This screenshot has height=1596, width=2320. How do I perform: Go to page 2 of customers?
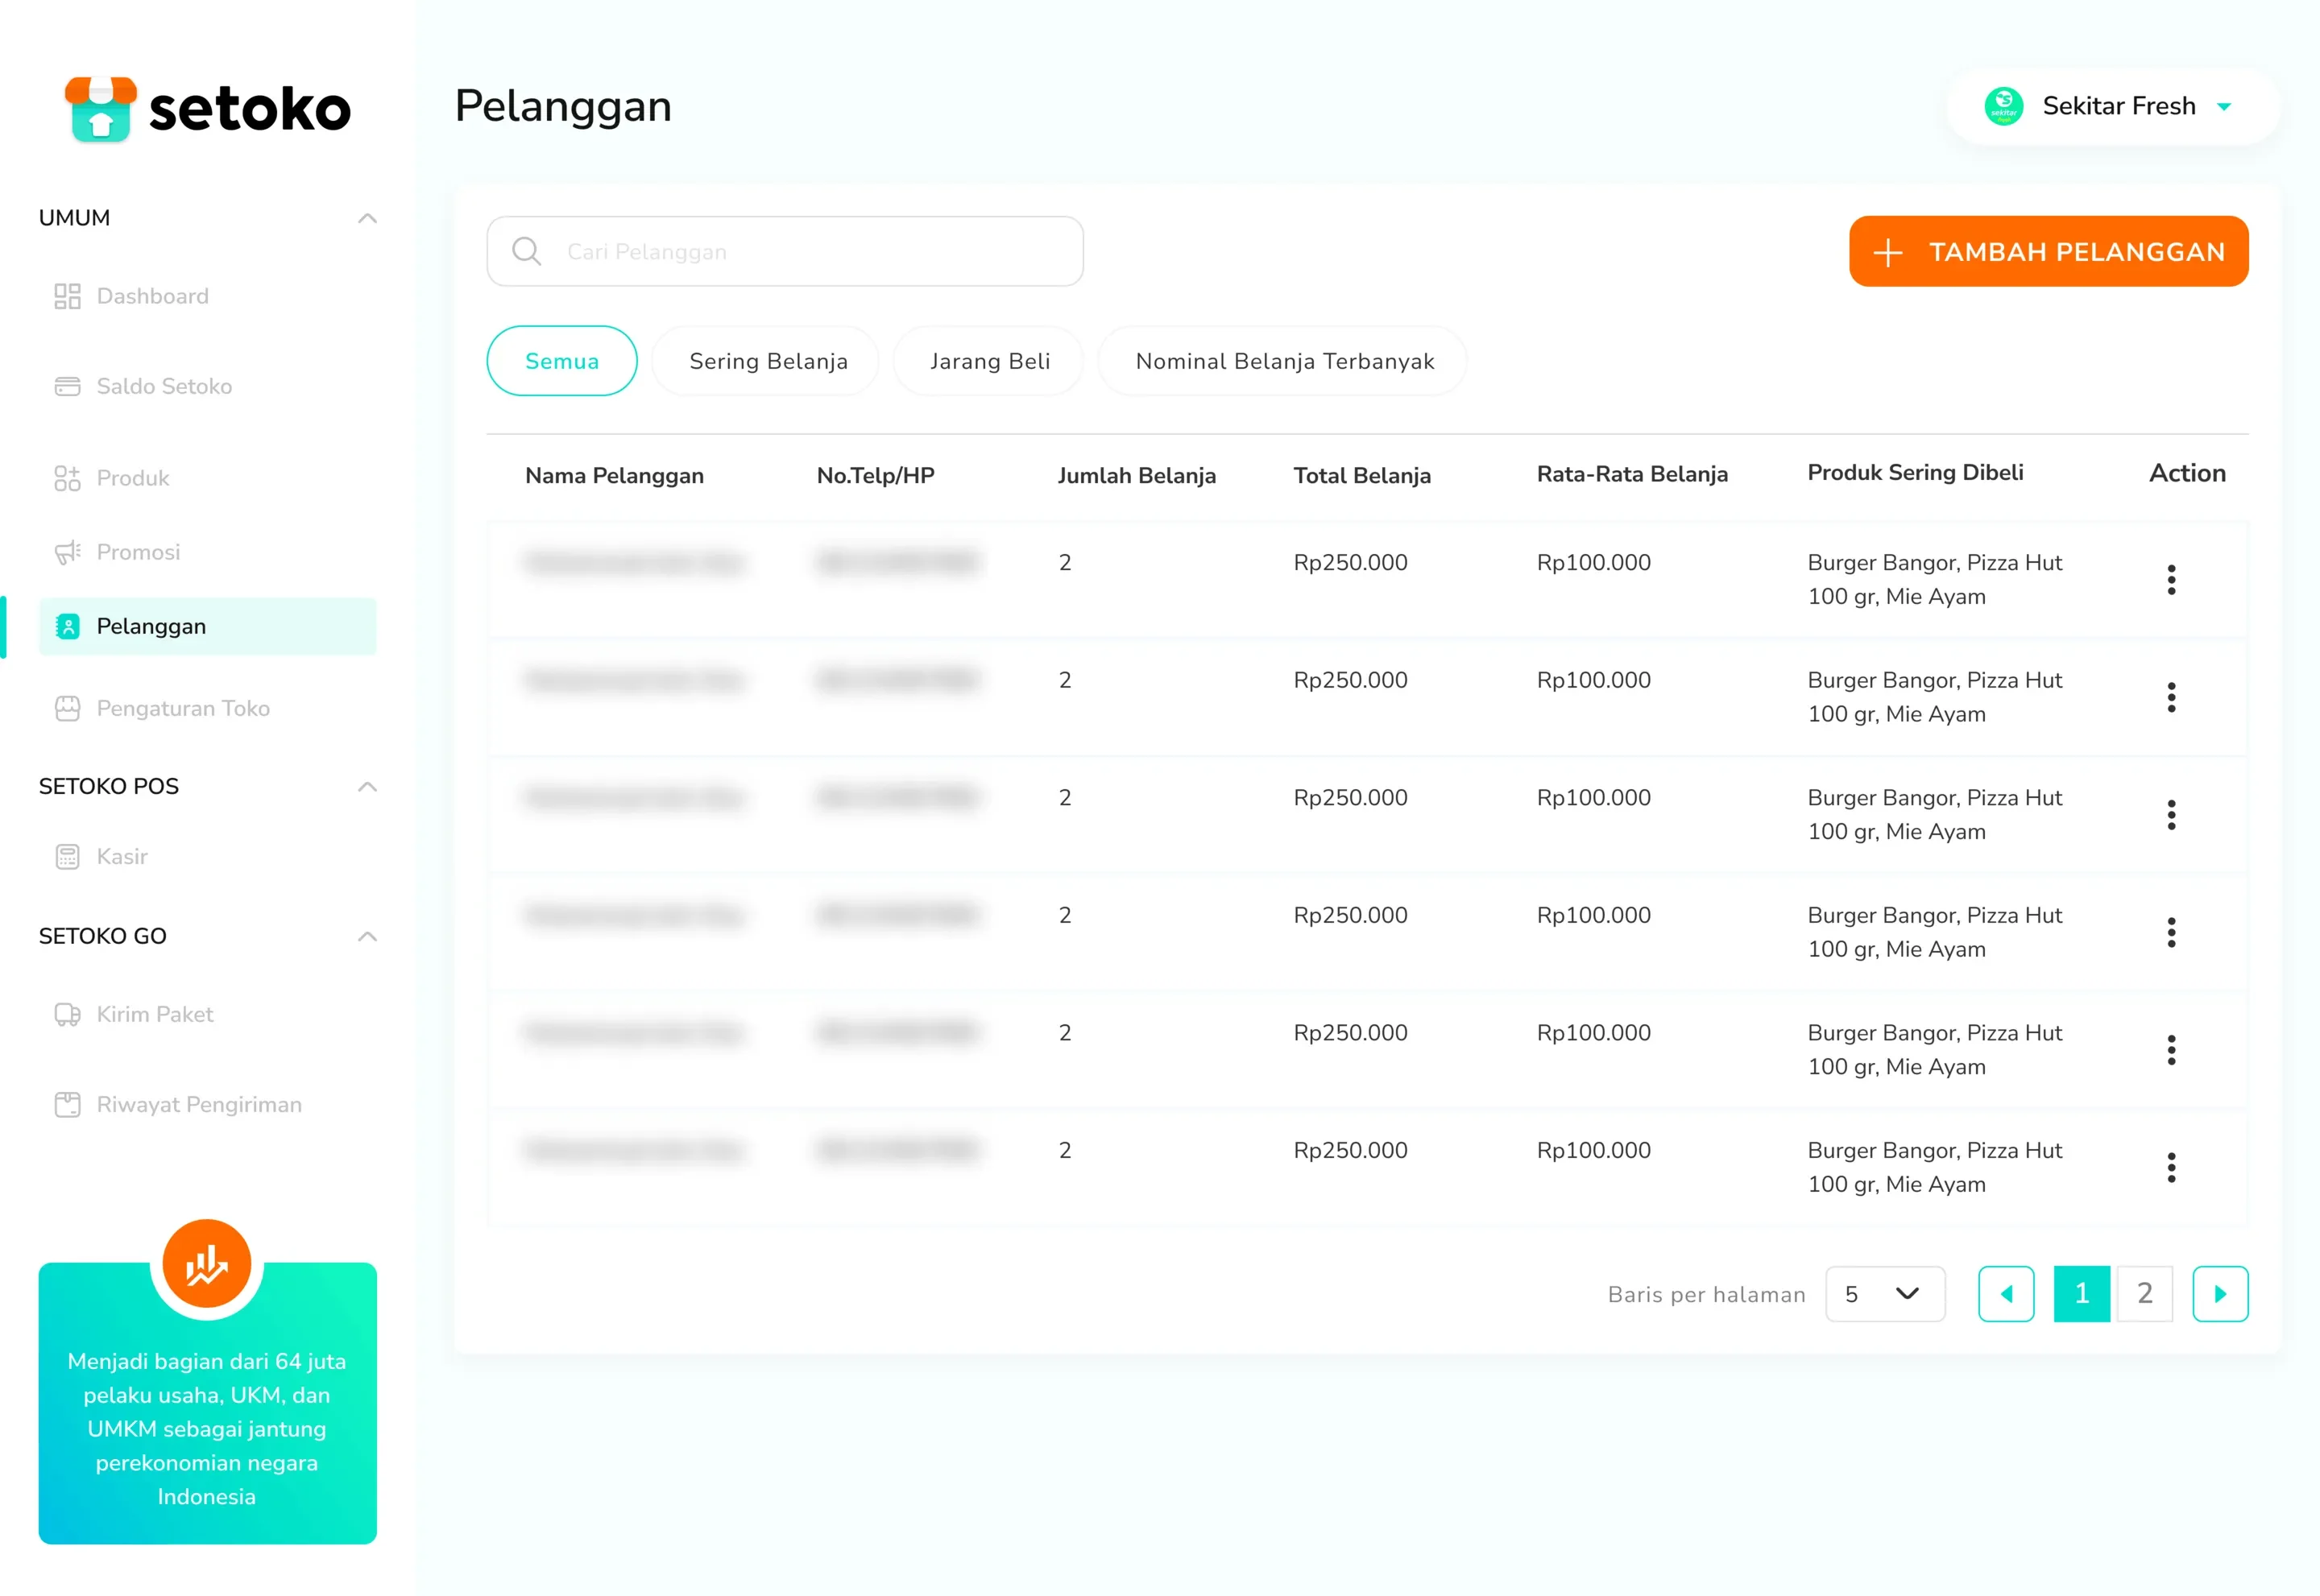click(x=2144, y=1294)
